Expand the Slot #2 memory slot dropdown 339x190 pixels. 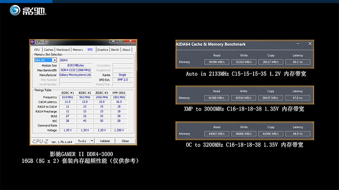pyautogui.click(x=54, y=60)
